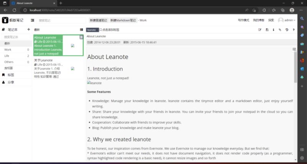
Task: Open 写作模式 writing mode
Action: [x=243, y=20]
